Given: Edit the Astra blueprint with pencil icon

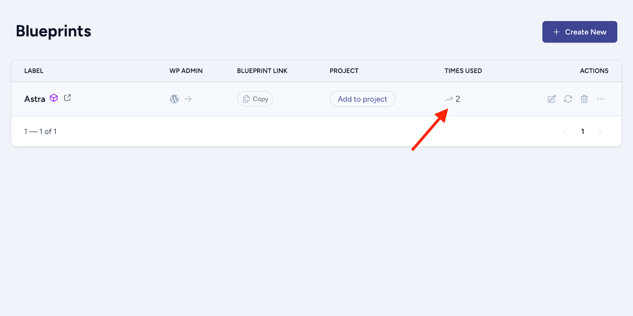Looking at the screenshot, I should click(551, 99).
